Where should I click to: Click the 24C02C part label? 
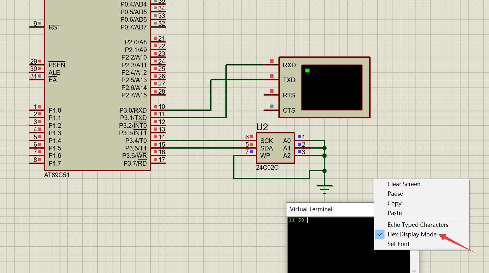267,168
